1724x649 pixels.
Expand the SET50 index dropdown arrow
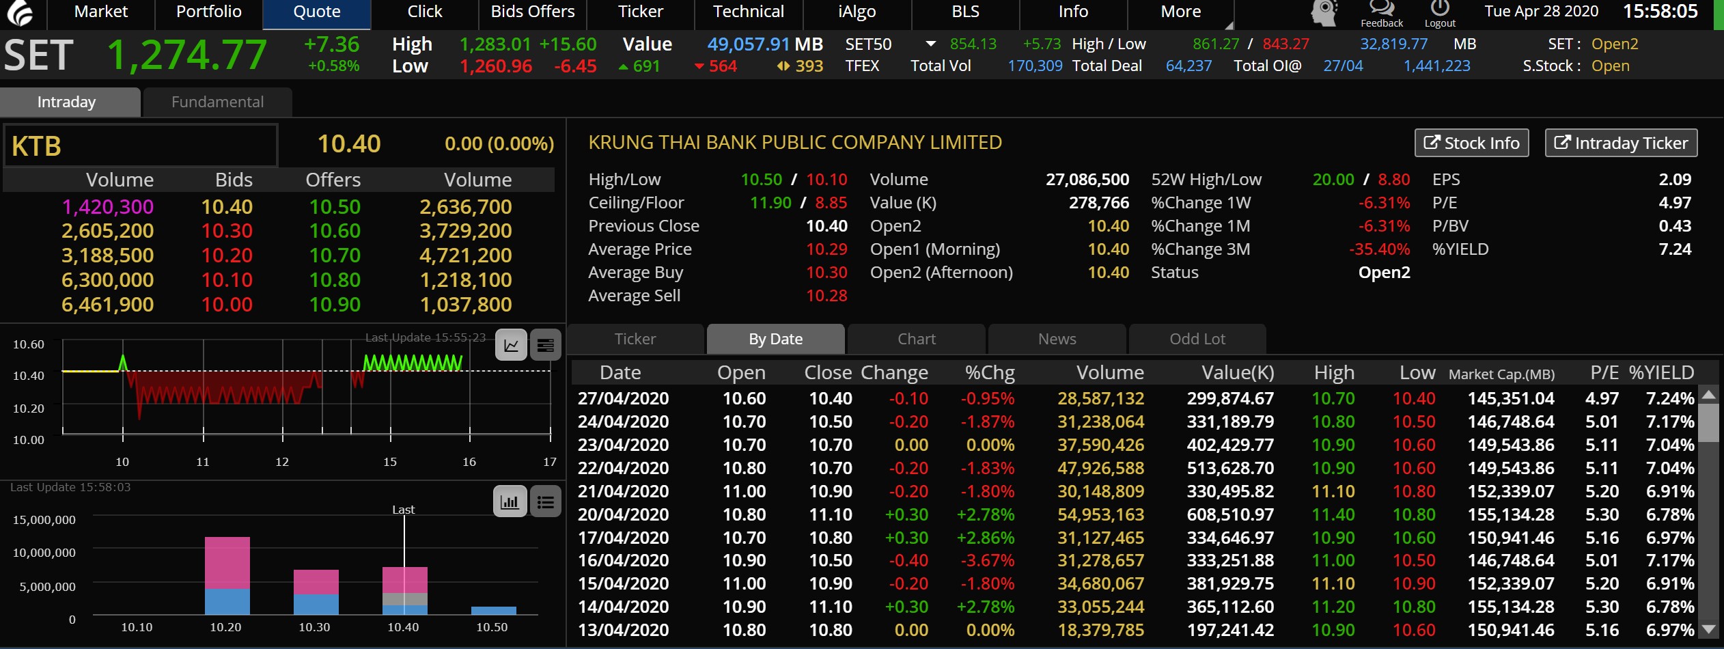[930, 44]
